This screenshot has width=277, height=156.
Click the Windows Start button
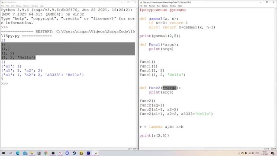tap(3, 153)
